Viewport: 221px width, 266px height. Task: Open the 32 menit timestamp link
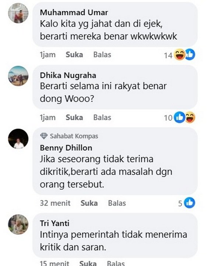[55, 203]
